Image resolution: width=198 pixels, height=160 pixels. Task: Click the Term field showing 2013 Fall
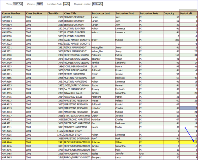click(18, 4)
